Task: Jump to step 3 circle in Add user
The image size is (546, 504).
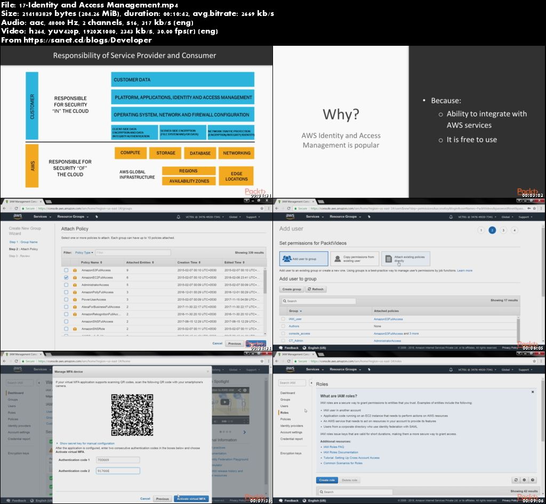Action: (503, 230)
